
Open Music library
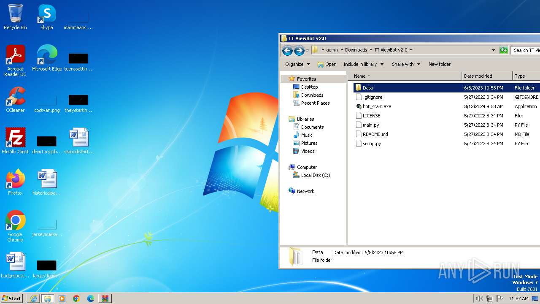pyautogui.click(x=307, y=135)
